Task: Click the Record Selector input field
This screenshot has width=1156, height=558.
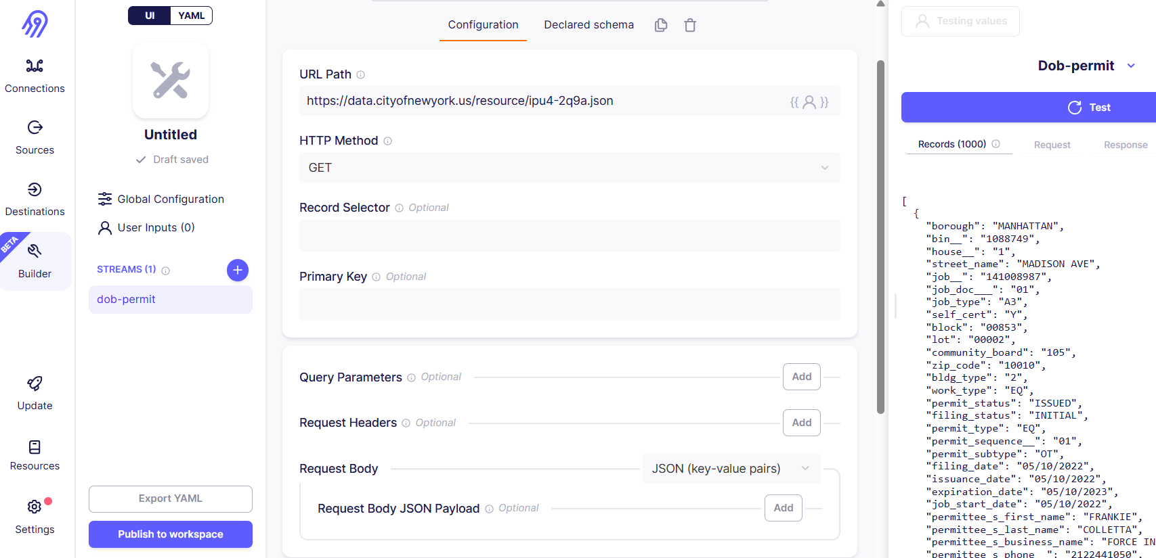Action: coord(570,236)
